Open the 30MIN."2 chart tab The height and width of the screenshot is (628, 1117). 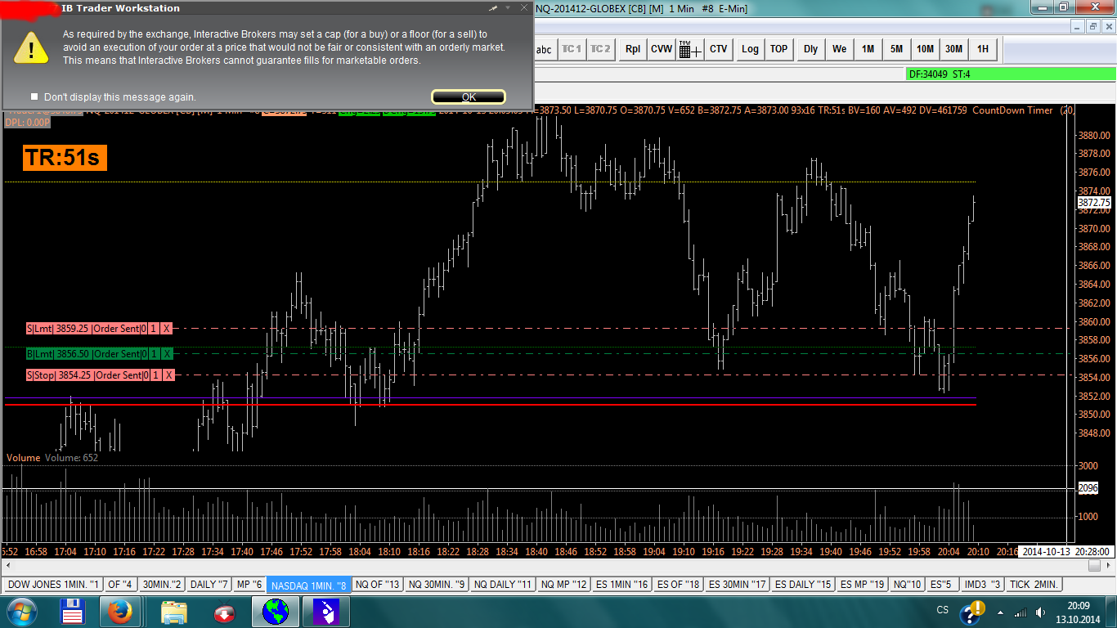click(162, 585)
